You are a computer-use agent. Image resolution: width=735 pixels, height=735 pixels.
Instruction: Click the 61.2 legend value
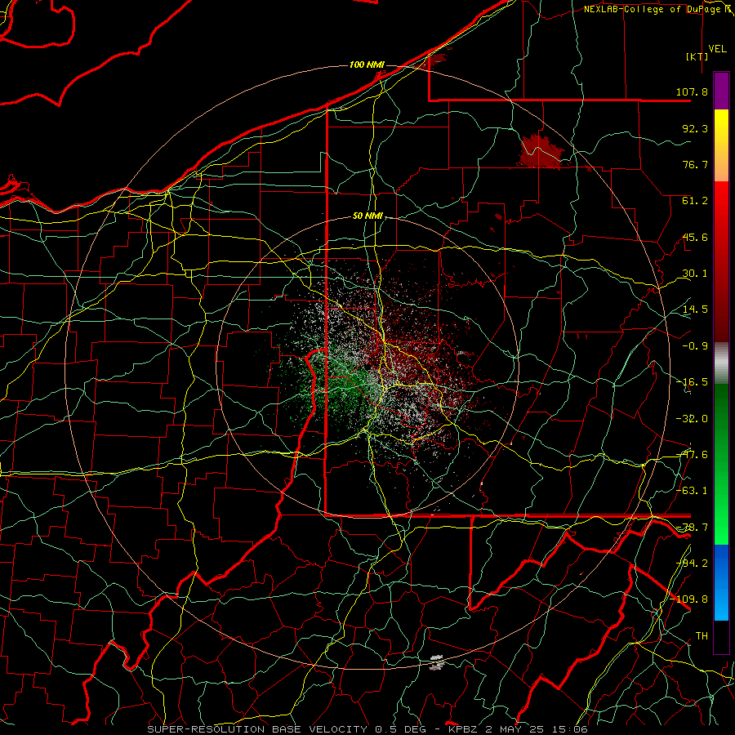point(695,201)
